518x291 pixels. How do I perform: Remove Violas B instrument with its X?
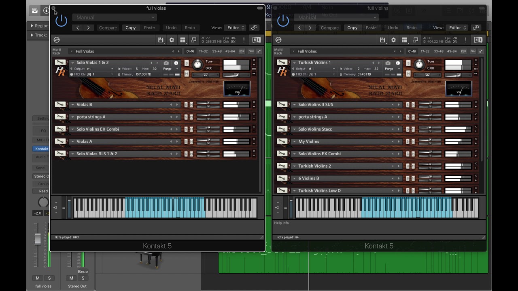[254, 102]
